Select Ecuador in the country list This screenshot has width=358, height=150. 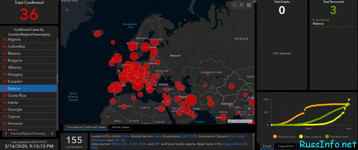pos(28,81)
